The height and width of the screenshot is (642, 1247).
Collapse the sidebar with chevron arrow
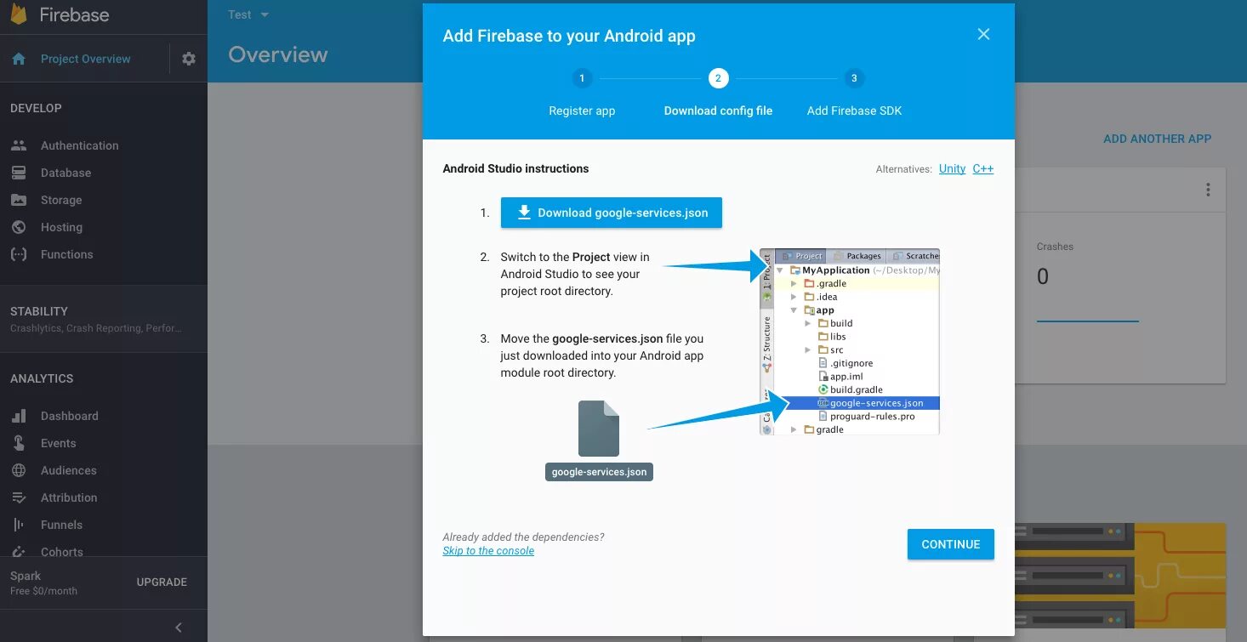(179, 628)
